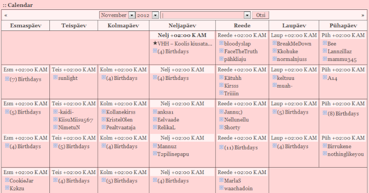Select the Pühapäev column header
Viewport: 369px width, 193px height.
click(x=343, y=26)
